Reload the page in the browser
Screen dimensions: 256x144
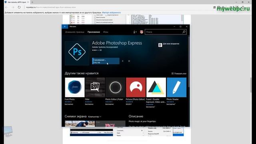coord(19,7)
